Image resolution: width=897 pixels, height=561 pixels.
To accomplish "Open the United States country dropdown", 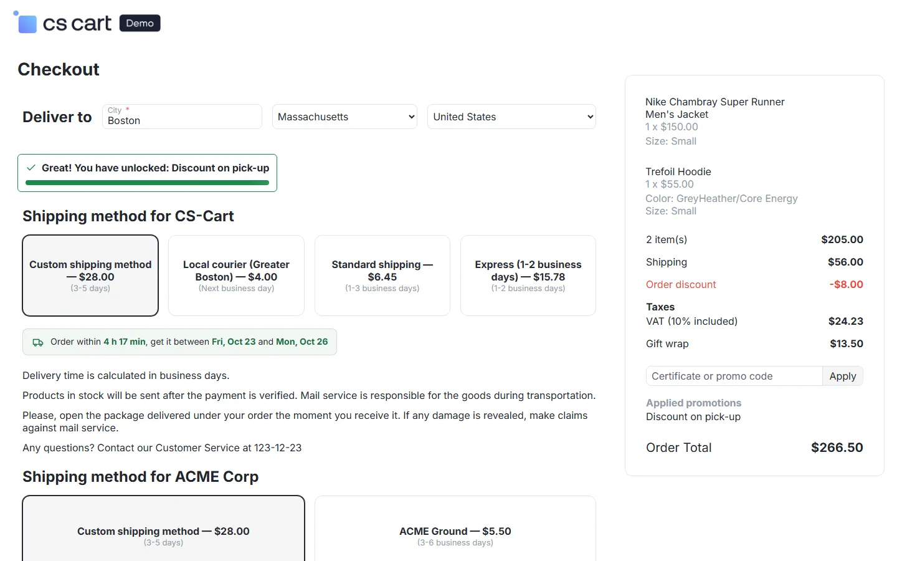I will tap(511, 117).
